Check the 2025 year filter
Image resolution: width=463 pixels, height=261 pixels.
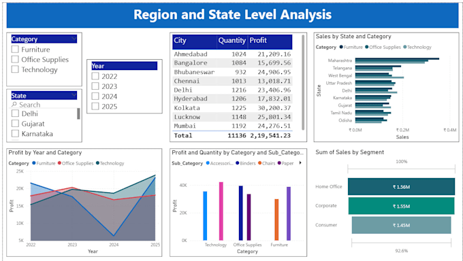[95, 106]
